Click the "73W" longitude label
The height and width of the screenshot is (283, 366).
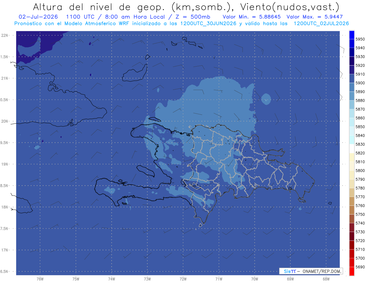[x=147, y=279]
